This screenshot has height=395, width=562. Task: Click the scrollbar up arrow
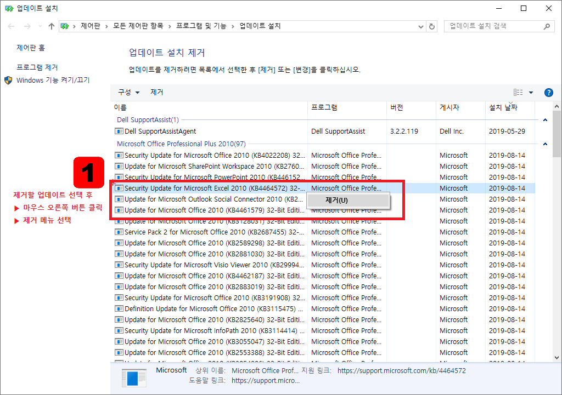pyautogui.click(x=557, y=106)
